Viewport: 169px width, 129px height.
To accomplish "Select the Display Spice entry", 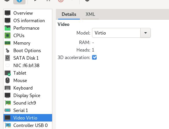I will [x=28, y=95].
